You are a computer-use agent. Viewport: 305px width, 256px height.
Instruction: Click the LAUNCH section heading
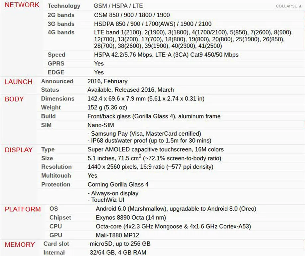point(19,82)
